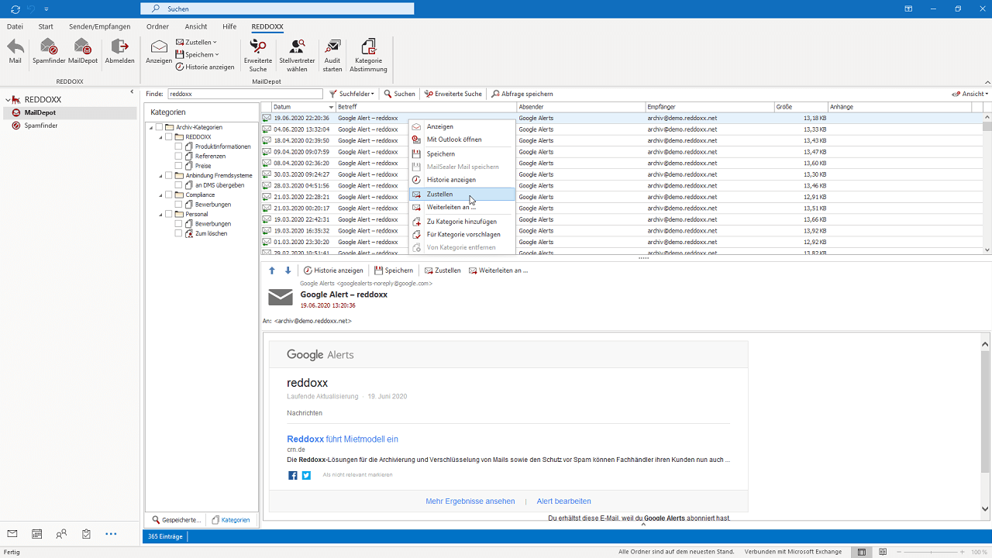This screenshot has width=992, height=558.
Task: Open Erweiterte Suche from the ribbon
Action: [x=258, y=56]
